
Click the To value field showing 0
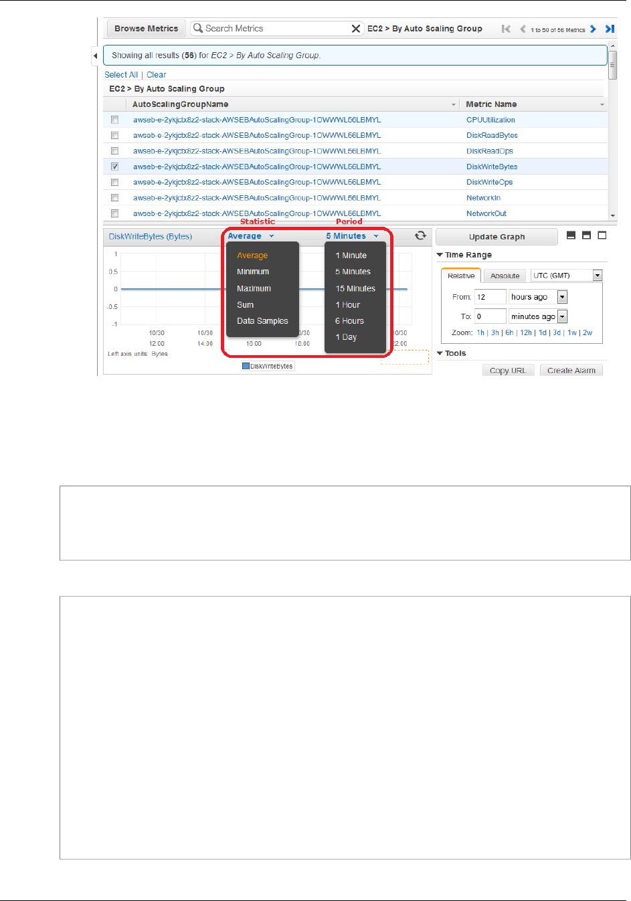(490, 316)
